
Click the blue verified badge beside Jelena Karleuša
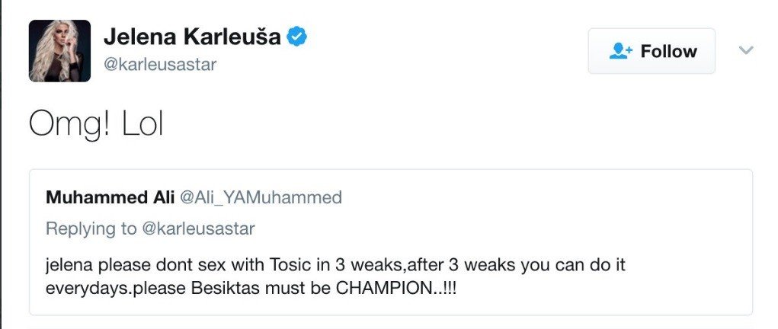[x=296, y=37]
